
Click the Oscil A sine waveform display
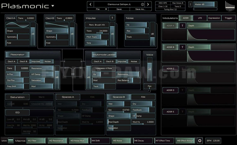(x=17, y=25)
